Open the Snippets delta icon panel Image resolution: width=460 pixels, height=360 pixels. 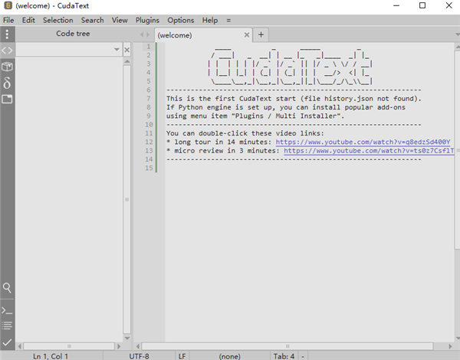click(7, 83)
